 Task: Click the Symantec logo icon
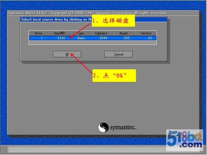coord(103,127)
